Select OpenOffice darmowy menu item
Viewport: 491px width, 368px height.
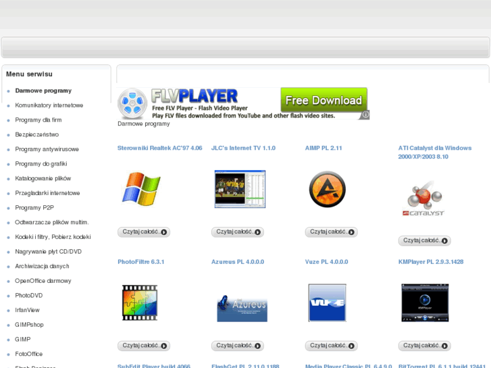[x=43, y=281]
